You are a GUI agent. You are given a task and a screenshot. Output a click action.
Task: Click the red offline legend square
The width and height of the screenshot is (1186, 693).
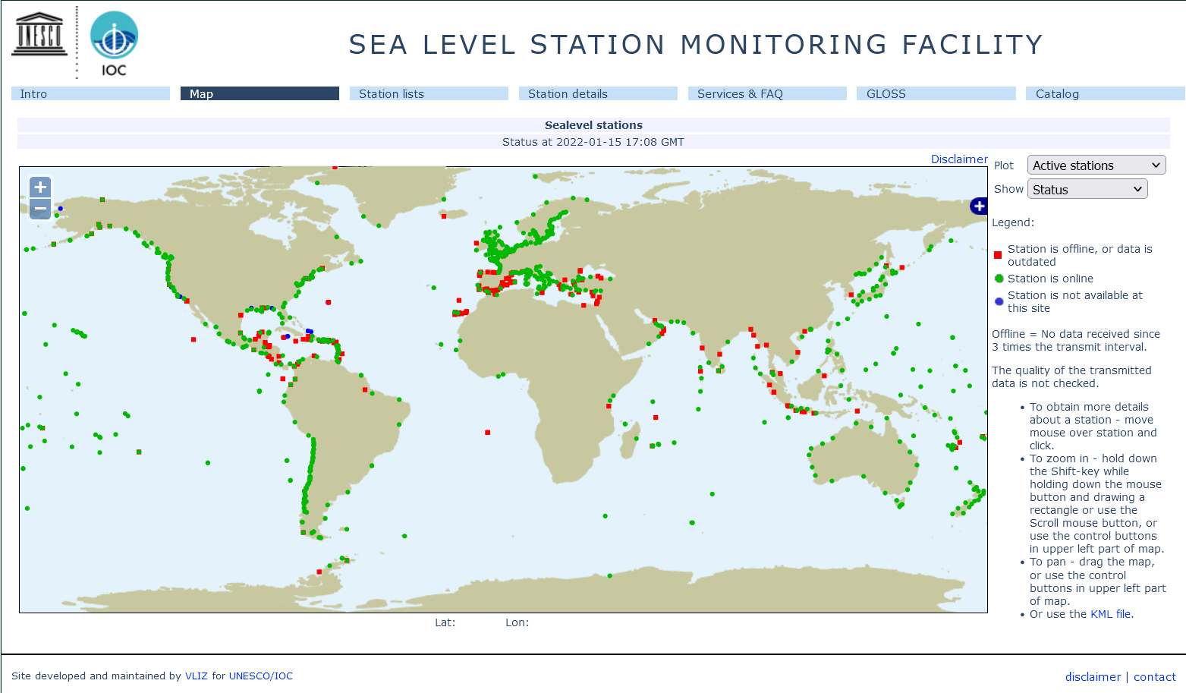[x=998, y=255]
